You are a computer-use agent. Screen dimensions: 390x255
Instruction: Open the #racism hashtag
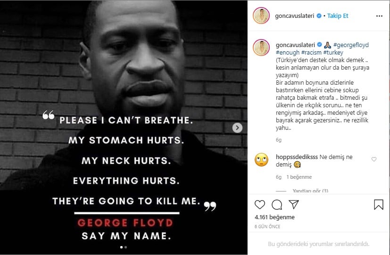[311, 52]
